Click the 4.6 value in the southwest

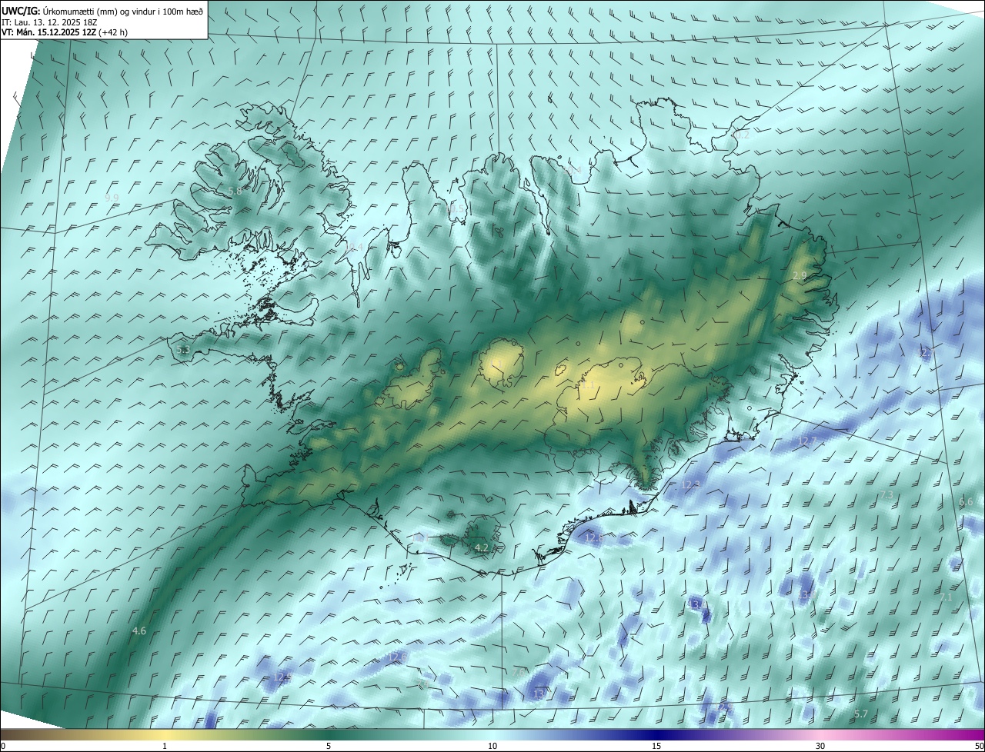coord(139,631)
